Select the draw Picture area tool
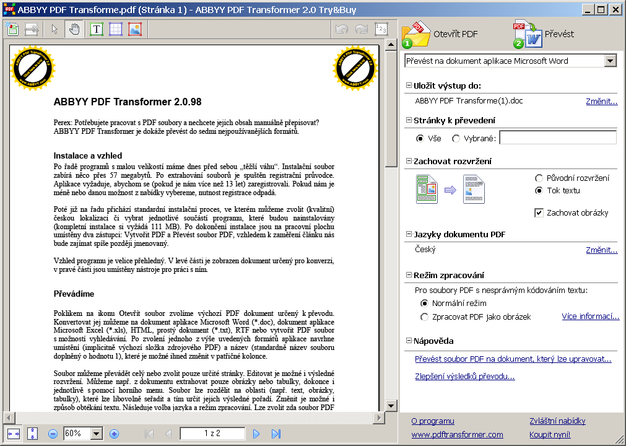The image size is (626, 446). coord(136,29)
